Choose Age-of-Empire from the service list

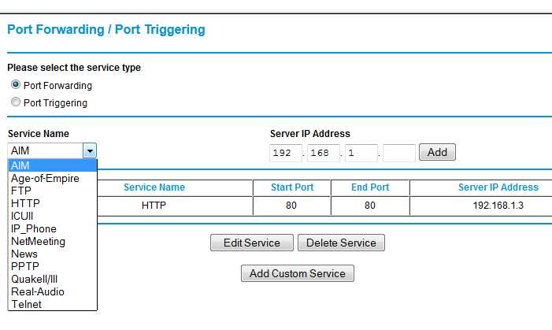pos(53,178)
